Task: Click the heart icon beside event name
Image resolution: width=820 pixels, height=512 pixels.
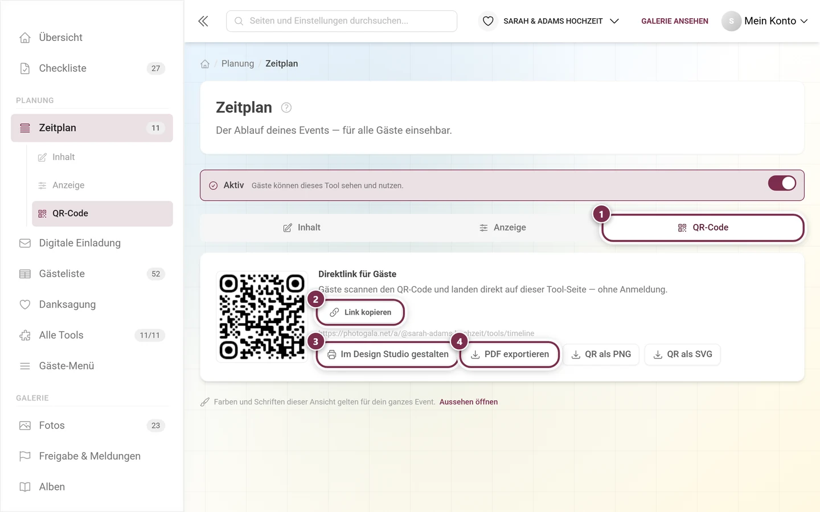Action: coord(488,21)
